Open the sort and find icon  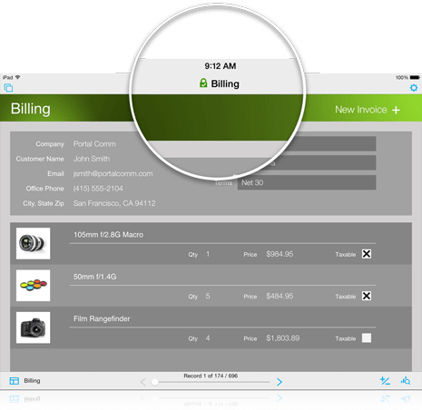tap(406, 381)
